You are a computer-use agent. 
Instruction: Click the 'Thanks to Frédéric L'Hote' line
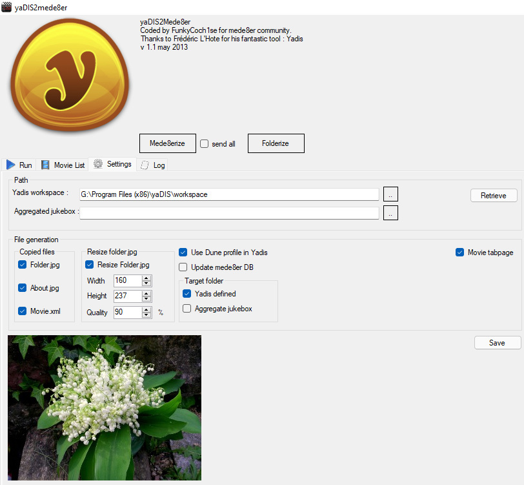point(222,39)
